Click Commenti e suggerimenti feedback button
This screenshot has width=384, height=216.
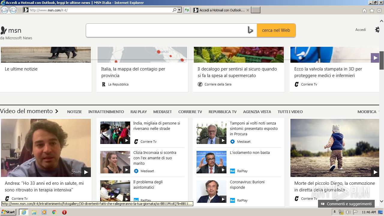[346, 204]
